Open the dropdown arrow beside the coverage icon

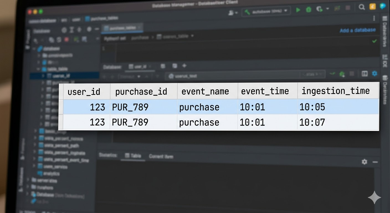click(x=327, y=9)
